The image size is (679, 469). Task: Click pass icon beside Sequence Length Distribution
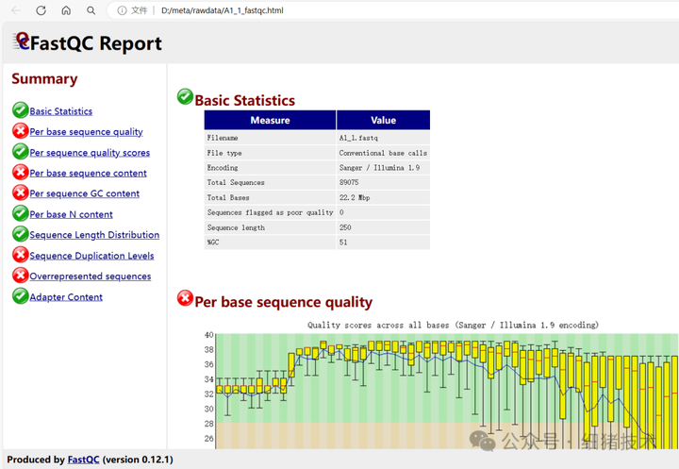pyautogui.click(x=21, y=234)
